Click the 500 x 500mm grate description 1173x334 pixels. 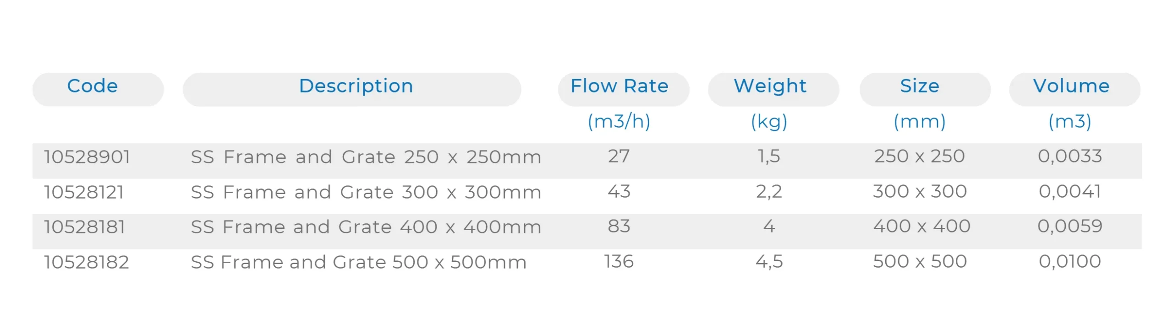pyautogui.click(x=358, y=262)
